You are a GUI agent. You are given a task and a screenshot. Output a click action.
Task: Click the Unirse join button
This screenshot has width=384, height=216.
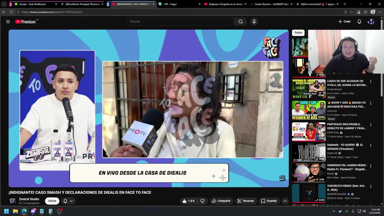pyautogui.click(x=52, y=201)
